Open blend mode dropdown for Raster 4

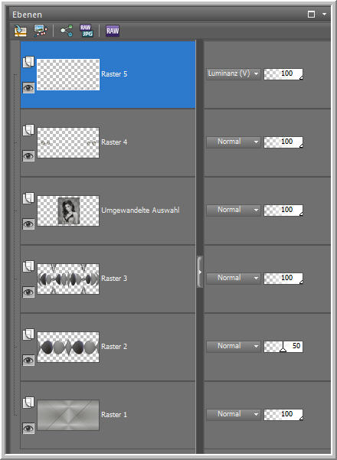coord(234,142)
